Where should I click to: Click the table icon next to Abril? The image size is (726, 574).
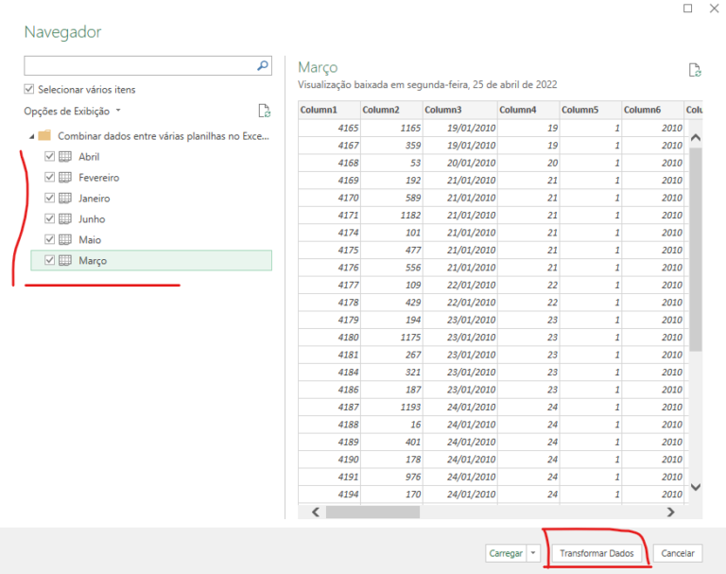(65, 157)
